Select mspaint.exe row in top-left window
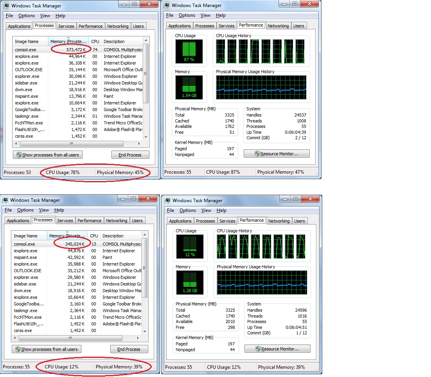Screen dimensions: 431x377 click(x=78, y=96)
